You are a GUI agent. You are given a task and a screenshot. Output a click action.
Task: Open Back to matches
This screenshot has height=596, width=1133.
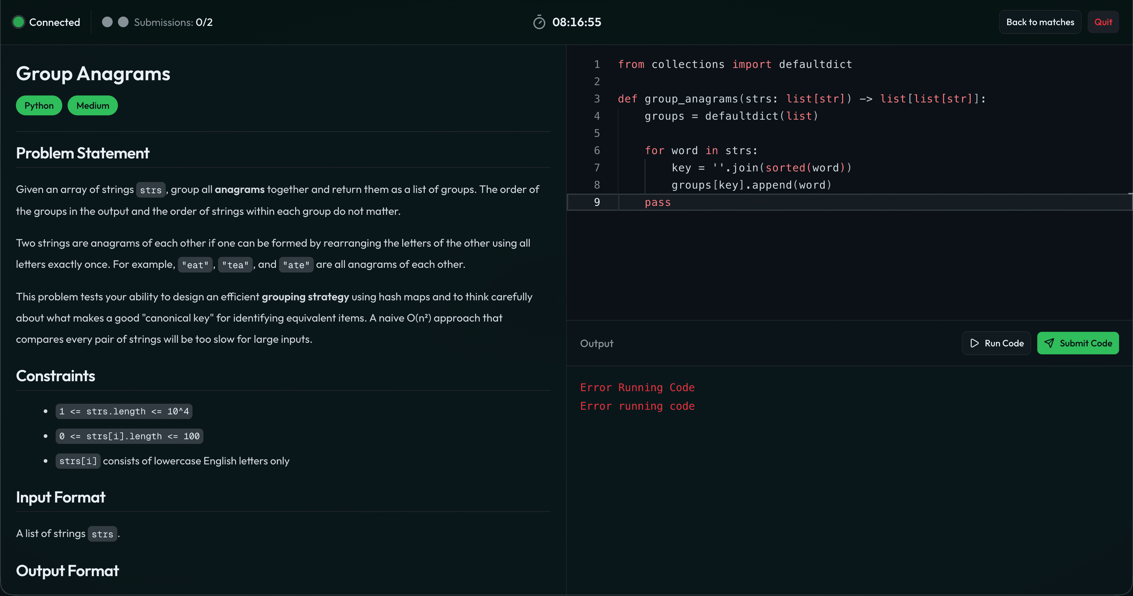click(x=1040, y=22)
